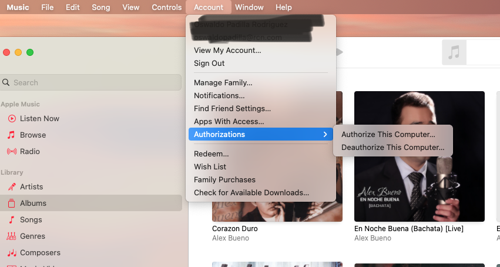The image size is (500, 267).
Task: Open the Edit menu
Action: pyautogui.click(x=73, y=7)
